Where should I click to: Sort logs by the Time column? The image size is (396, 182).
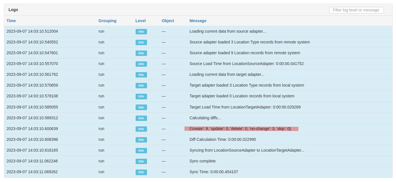pyautogui.click(x=11, y=21)
